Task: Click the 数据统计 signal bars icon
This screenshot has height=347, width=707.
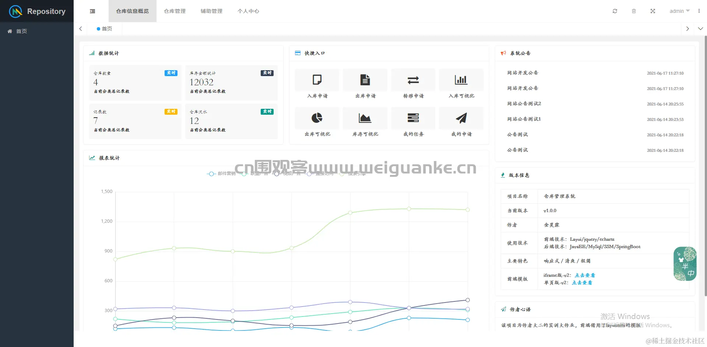Action: (x=92, y=53)
